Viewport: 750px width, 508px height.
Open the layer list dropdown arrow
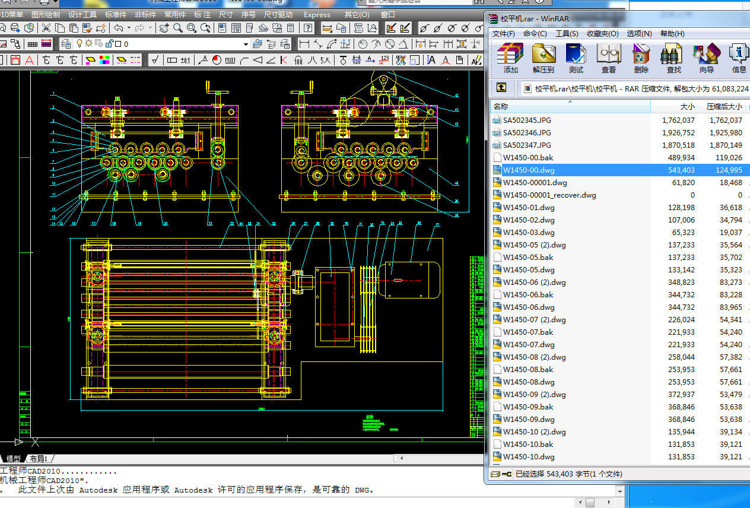coord(246,44)
